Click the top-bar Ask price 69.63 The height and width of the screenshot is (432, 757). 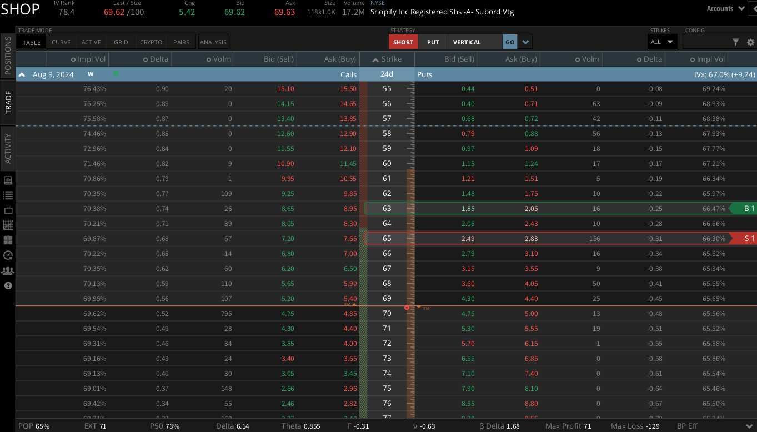[284, 12]
